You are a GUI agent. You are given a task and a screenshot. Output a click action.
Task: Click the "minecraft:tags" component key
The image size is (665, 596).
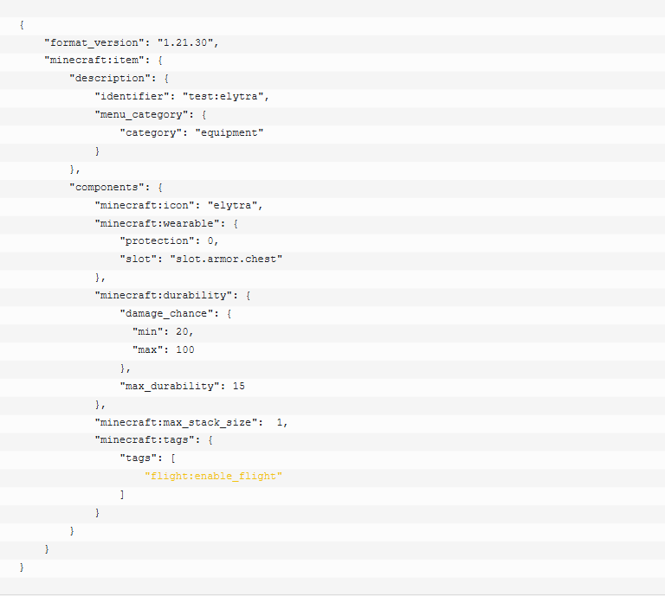[147, 440]
